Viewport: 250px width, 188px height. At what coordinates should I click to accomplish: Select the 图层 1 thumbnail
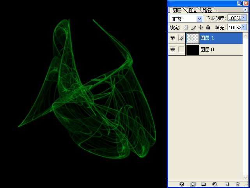point(193,38)
